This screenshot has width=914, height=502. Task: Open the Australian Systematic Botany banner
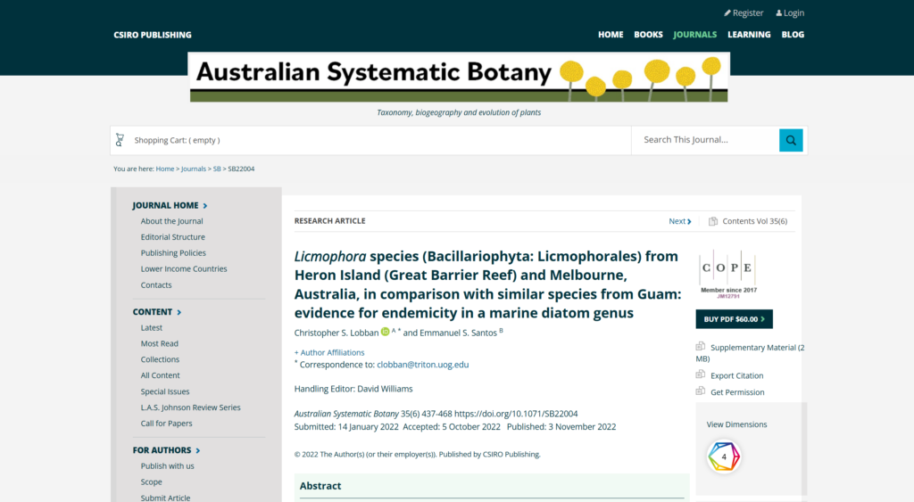click(x=459, y=78)
